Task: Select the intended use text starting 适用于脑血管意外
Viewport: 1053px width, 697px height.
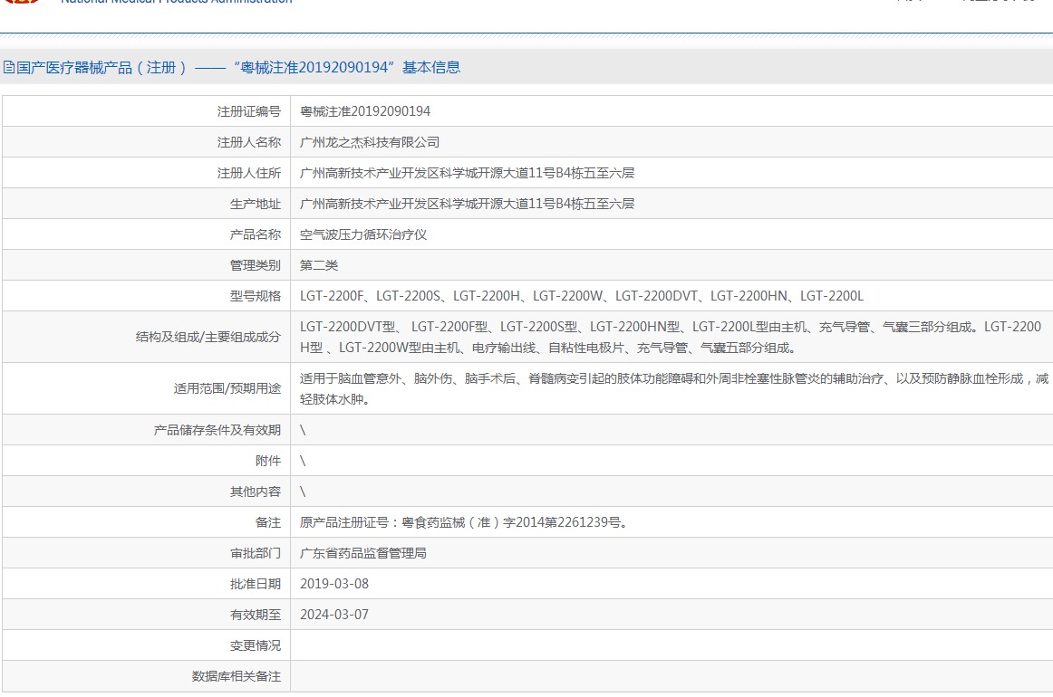Action: (673, 388)
